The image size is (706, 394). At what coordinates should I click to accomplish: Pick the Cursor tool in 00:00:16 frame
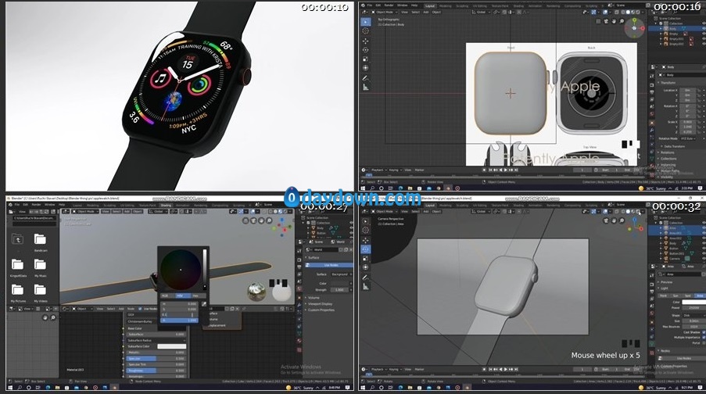tap(365, 31)
